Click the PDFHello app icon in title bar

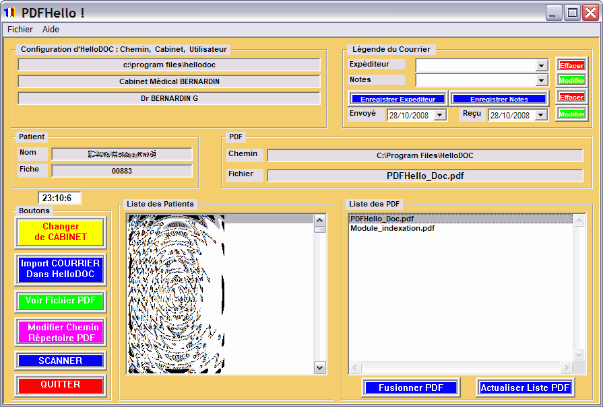[x=9, y=13]
